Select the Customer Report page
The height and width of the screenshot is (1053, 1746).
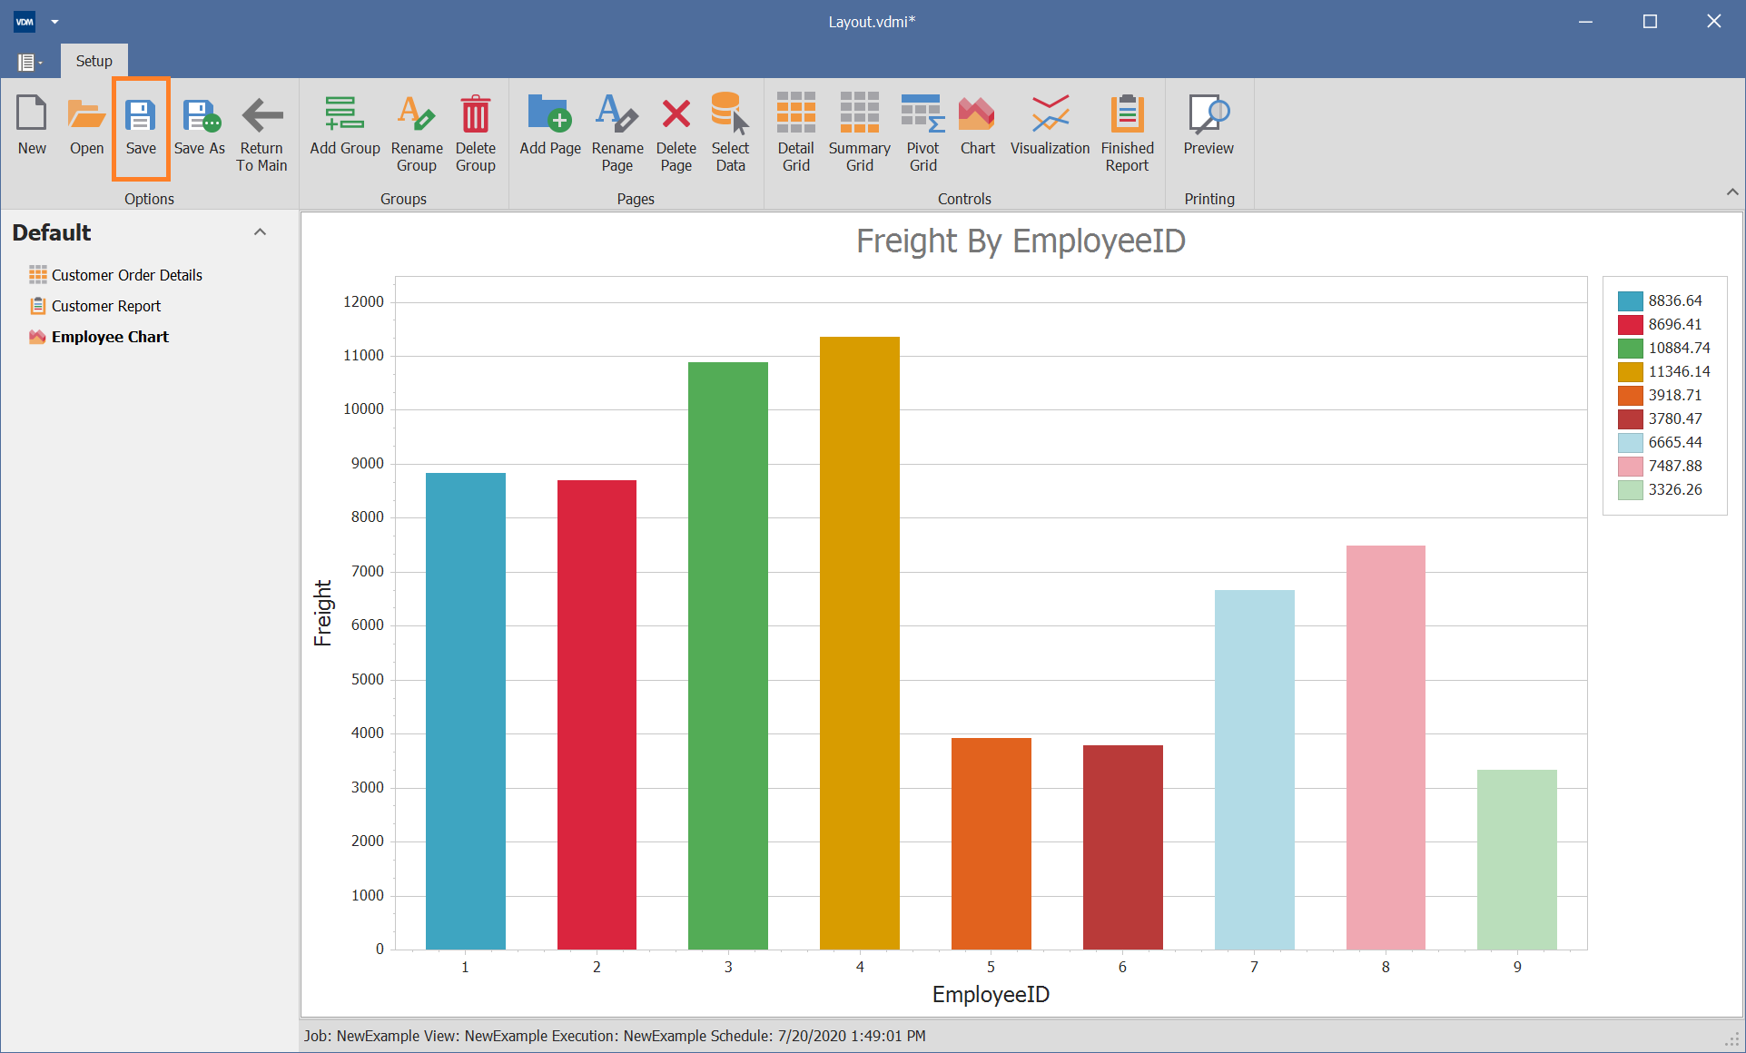pyautogui.click(x=94, y=306)
